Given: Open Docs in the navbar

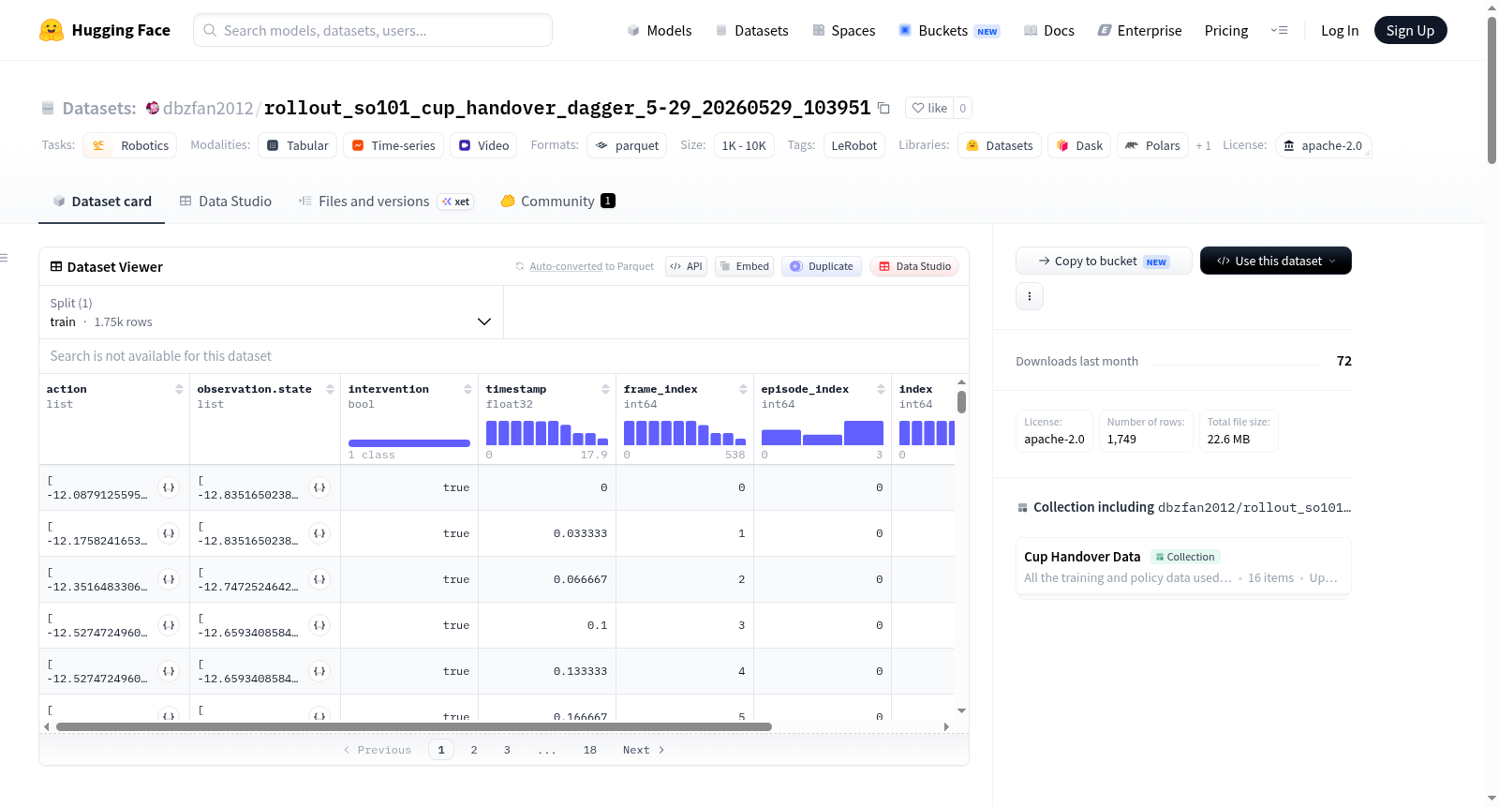Looking at the screenshot, I should click(1049, 30).
